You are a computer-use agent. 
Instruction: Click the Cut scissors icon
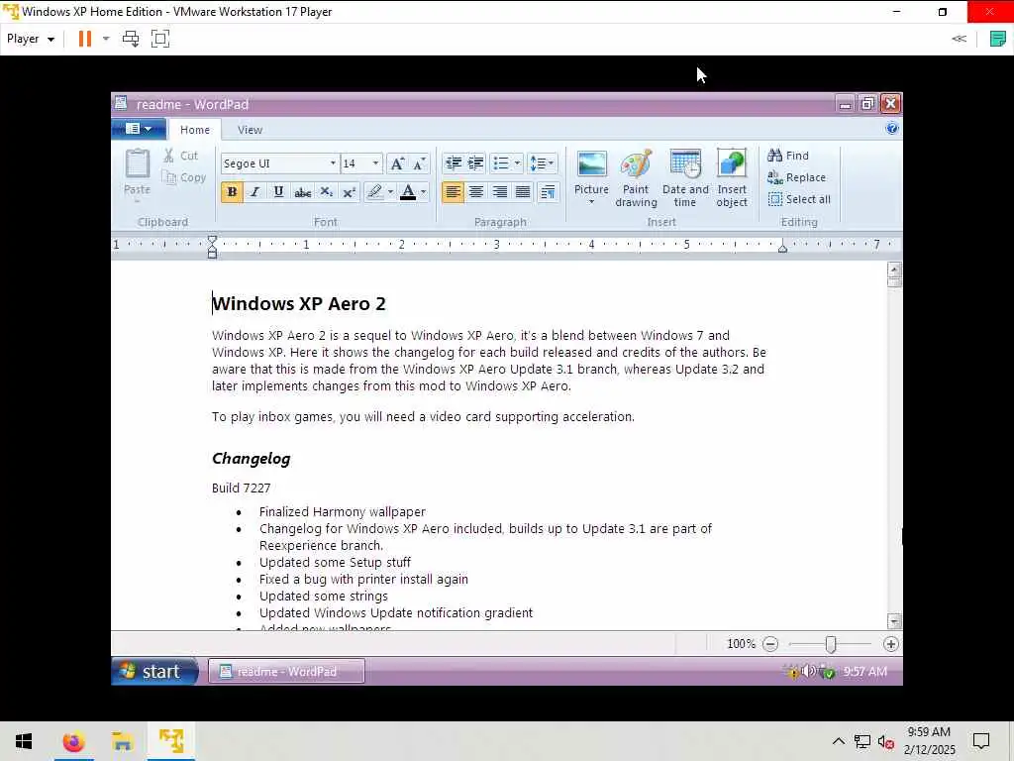(168, 156)
